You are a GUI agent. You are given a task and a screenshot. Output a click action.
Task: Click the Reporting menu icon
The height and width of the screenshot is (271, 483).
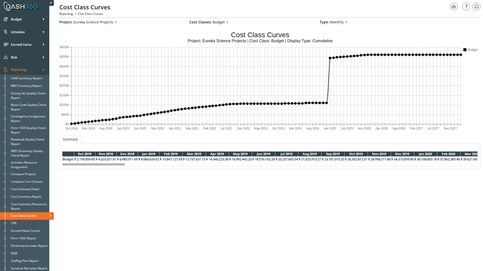(6, 70)
